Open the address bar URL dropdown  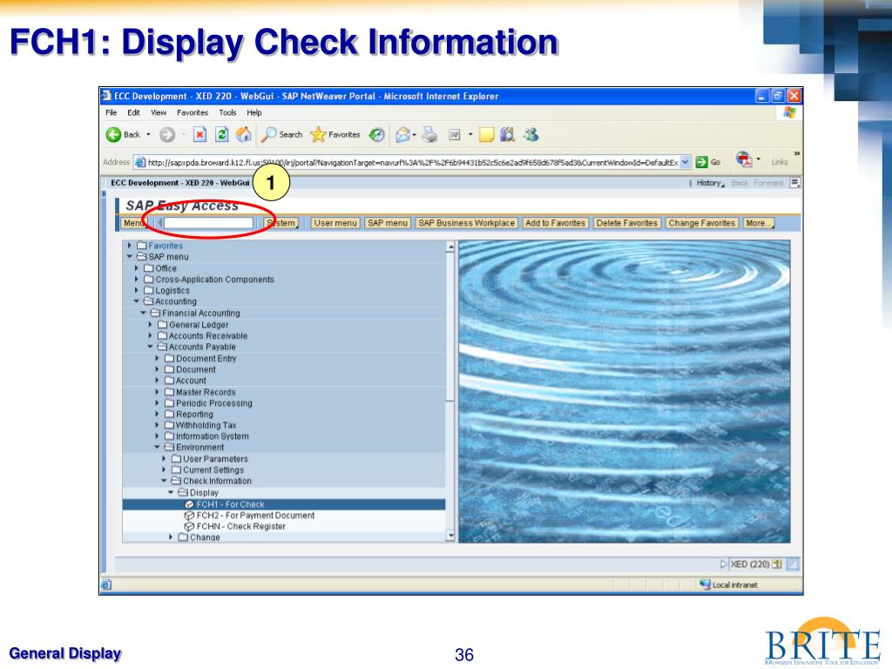(686, 162)
